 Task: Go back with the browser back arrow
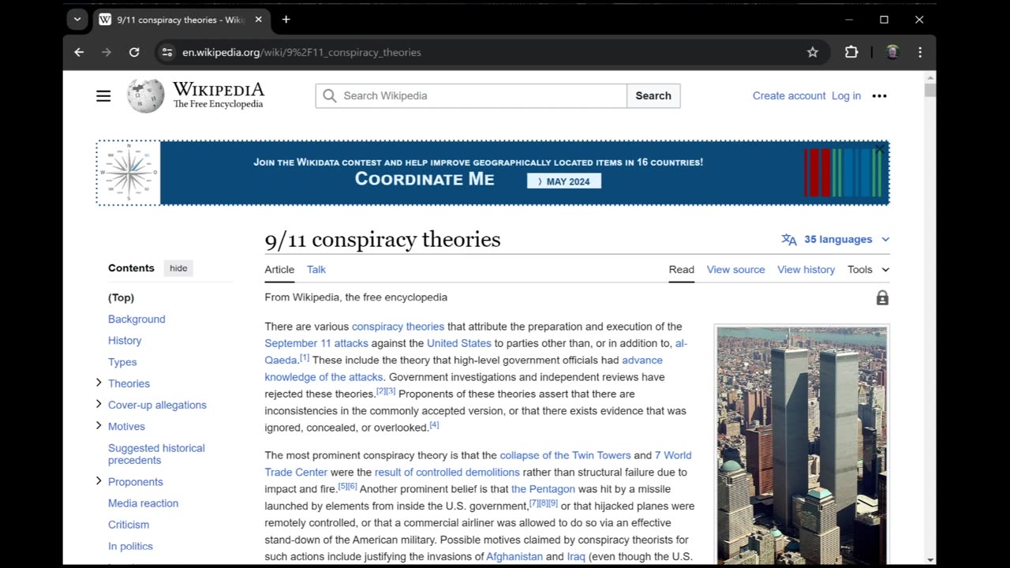pyautogui.click(x=79, y=52)
